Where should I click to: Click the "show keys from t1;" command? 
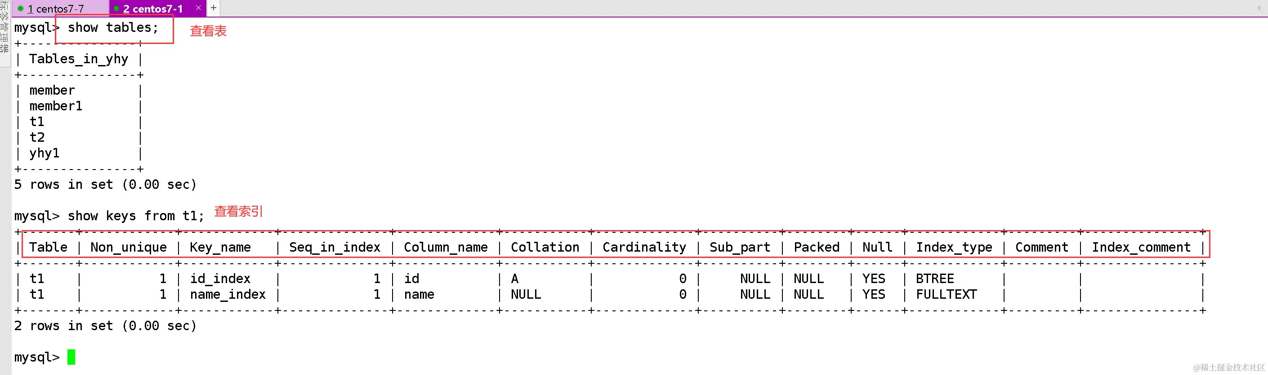135,216
